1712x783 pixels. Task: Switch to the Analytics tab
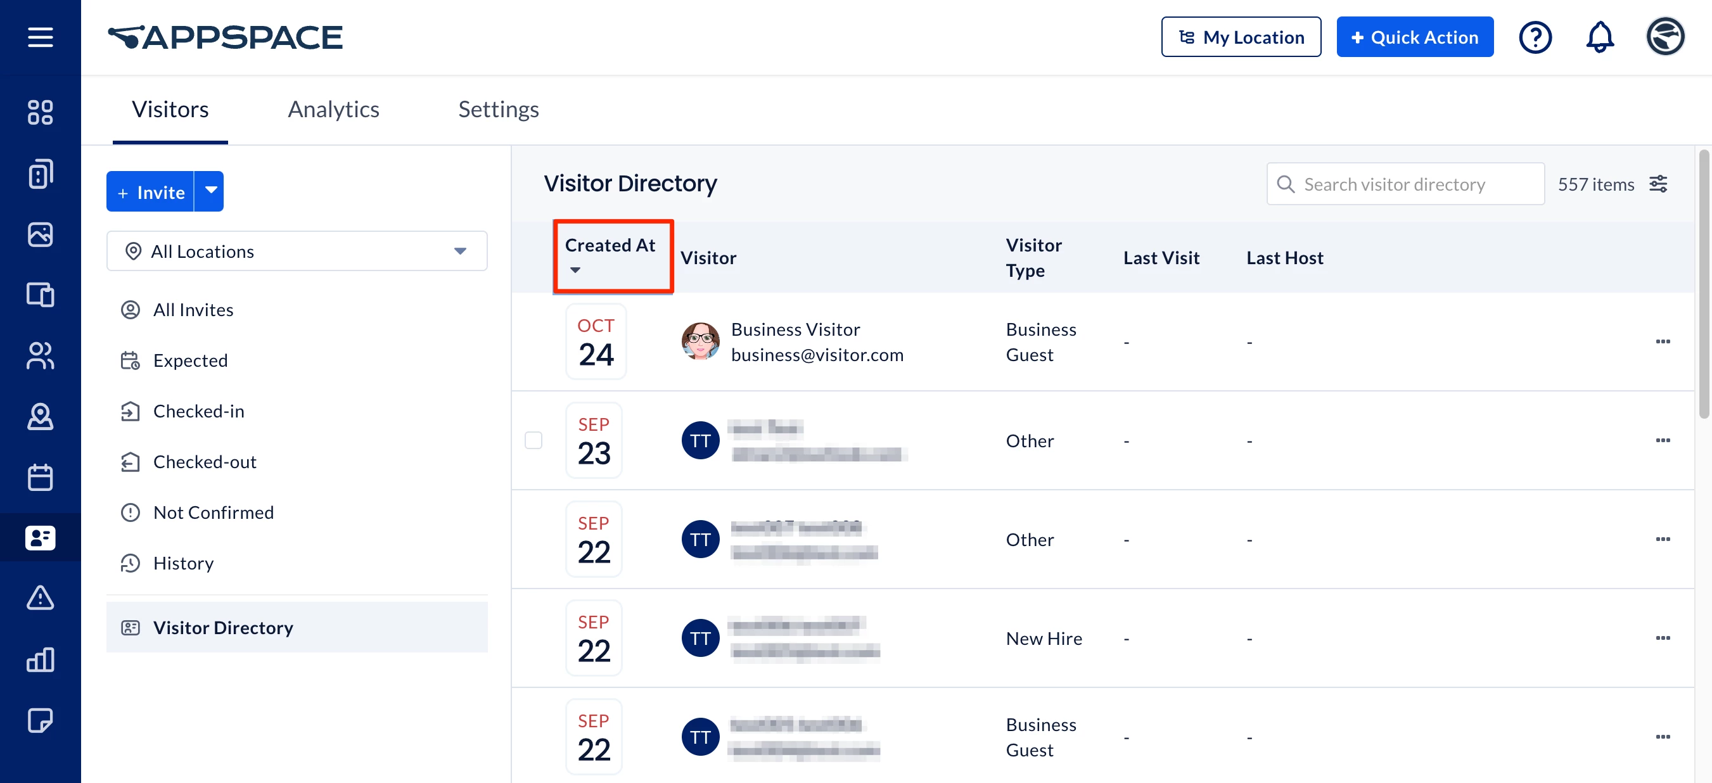[x=333, y=110]
